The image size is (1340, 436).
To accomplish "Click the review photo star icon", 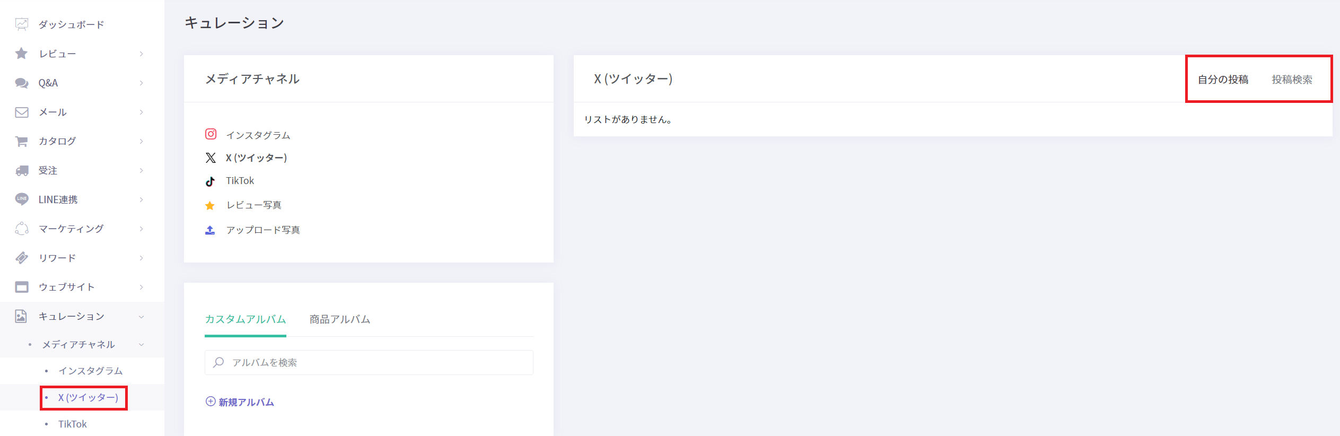I will point(210,206).
